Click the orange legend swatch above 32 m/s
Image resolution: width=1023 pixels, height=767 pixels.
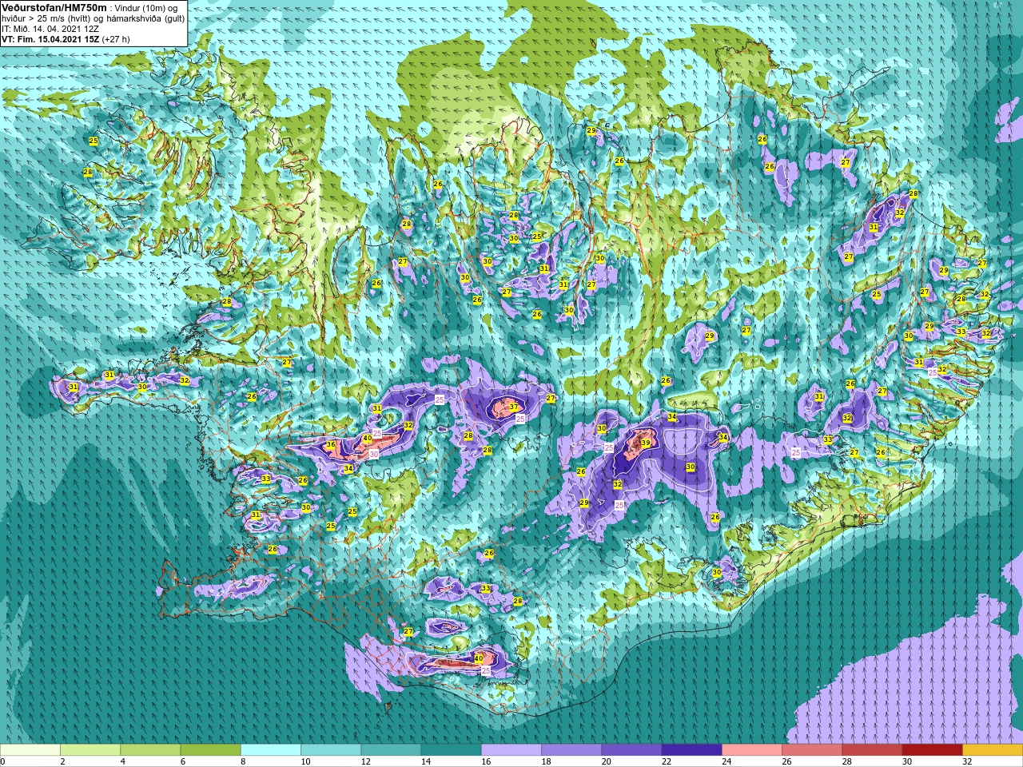point(993,750)
